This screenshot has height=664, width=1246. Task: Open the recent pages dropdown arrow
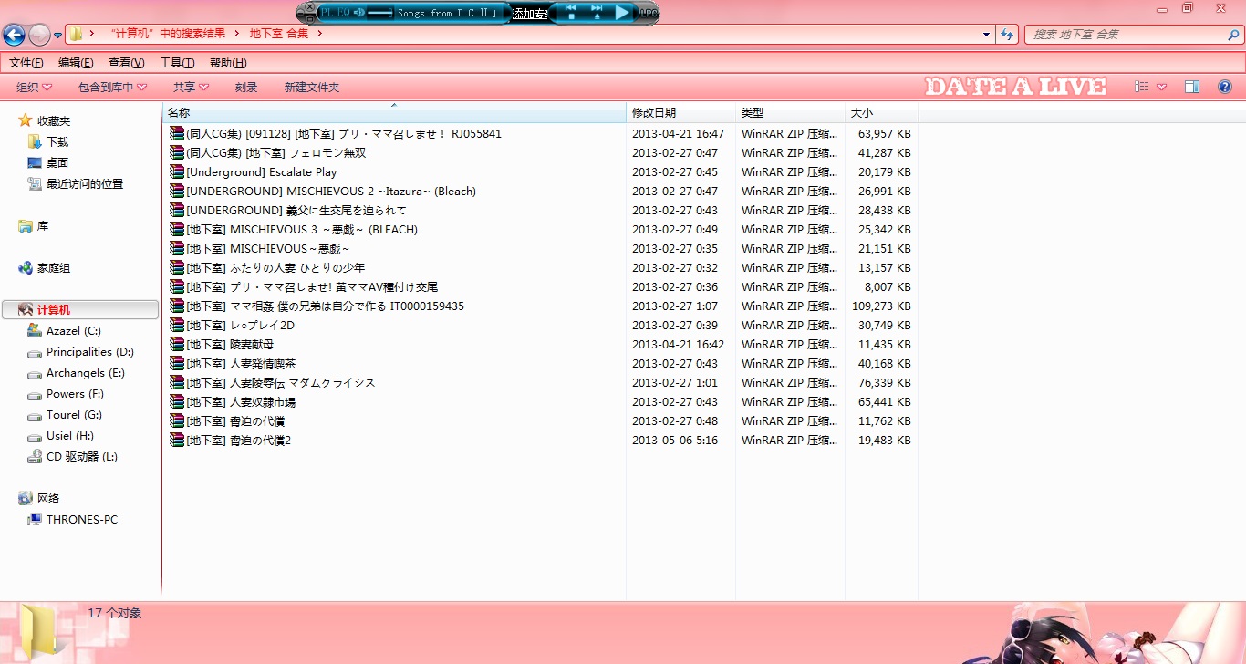(x=58, y=36)
